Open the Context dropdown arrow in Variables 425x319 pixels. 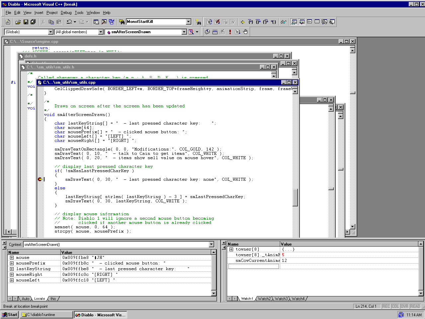(212, 245)
